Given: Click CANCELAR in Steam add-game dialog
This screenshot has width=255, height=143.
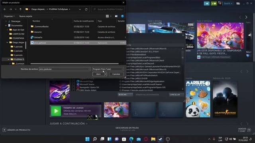Looking at the screenshot, I should pyautogui.click(x=177, y=95).
